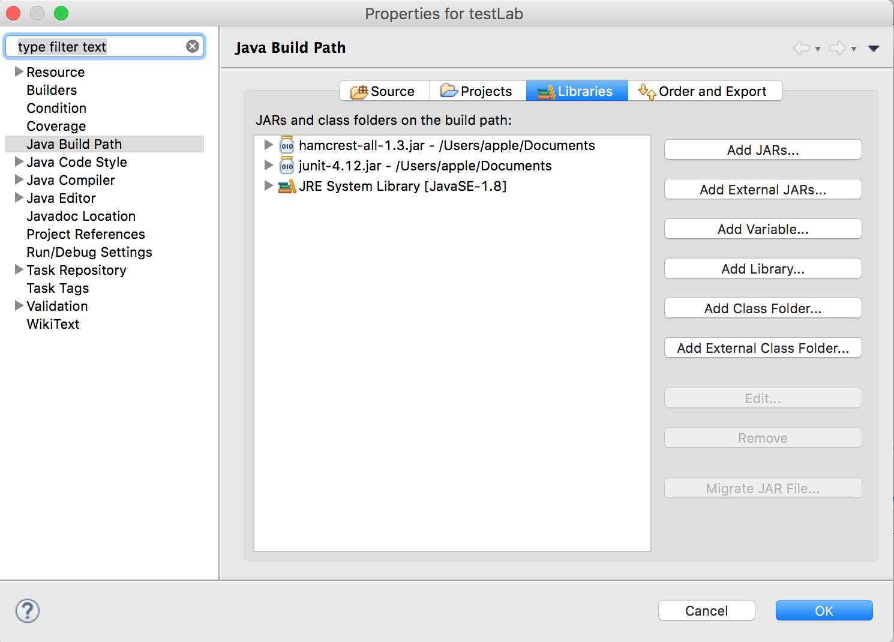Select Javadoc Location in sidebar
Viewport: 894px width, 642px height.
81,216
